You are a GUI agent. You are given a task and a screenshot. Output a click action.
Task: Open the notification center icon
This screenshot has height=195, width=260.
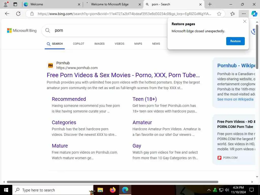(x=252, y=190)
